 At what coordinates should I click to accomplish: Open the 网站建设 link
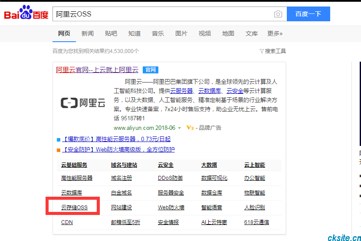(121, 208)
